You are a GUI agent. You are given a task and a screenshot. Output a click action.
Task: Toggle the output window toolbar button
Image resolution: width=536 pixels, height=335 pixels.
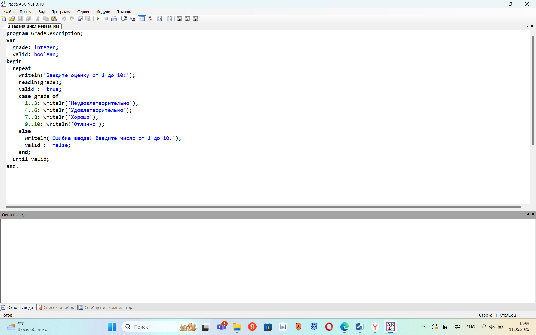pos(142,19)
